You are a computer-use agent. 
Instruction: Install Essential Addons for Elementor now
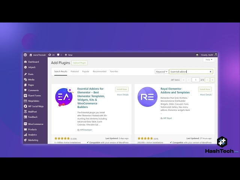click(x=122, y=89)
